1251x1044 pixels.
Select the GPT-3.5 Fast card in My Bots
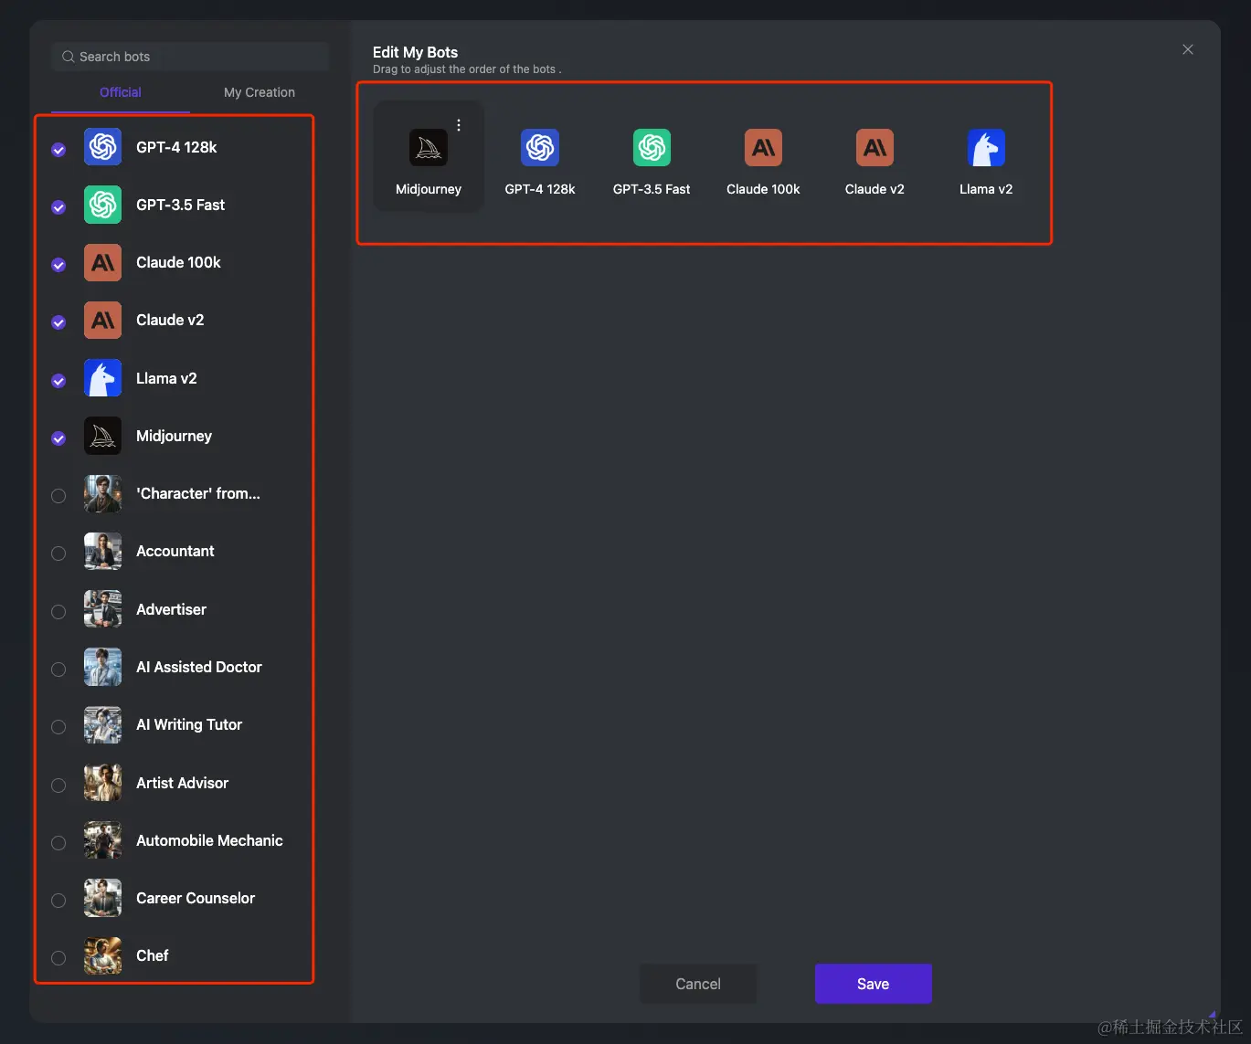(652, 156)
